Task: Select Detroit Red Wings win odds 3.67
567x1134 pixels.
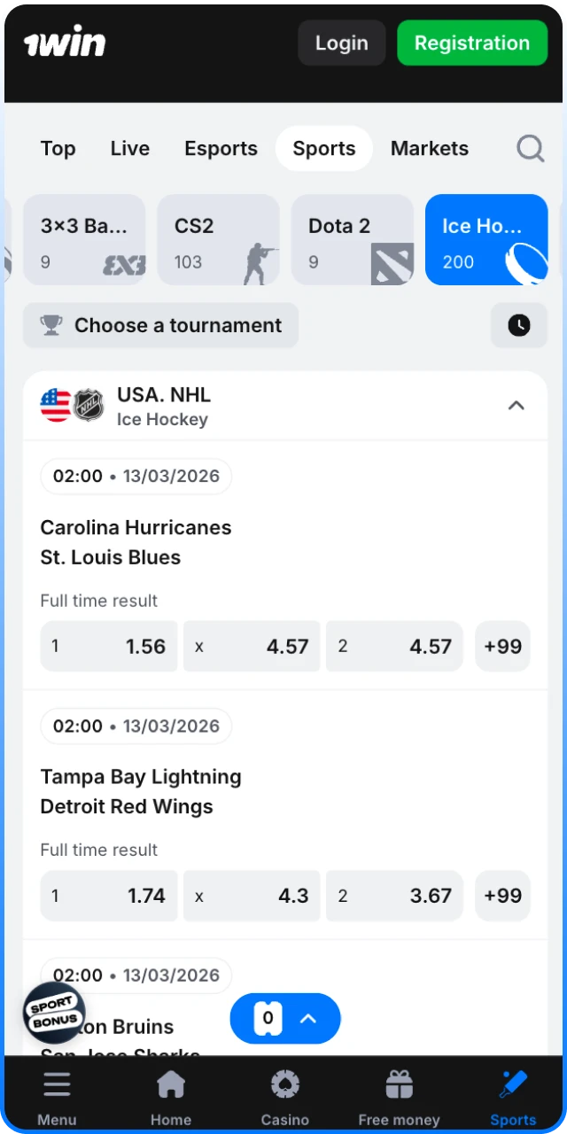Action: click(394, 896)
